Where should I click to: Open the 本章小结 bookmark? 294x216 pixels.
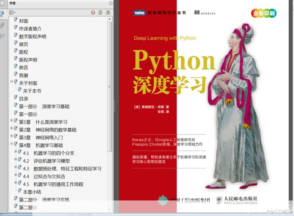click(32, 192)
